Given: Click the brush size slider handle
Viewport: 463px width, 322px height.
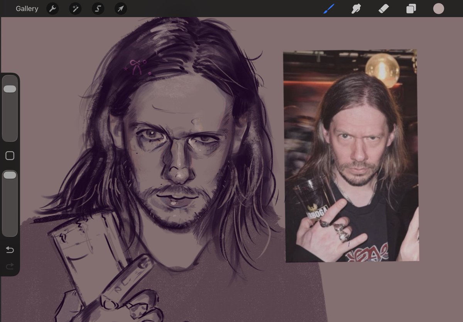Looking at the screenshot, I should coord(10,89).
